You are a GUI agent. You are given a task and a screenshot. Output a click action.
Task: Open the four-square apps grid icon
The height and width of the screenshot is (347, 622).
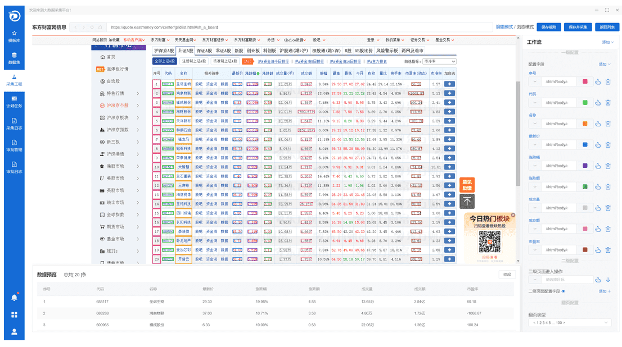[x=14, y=314]
